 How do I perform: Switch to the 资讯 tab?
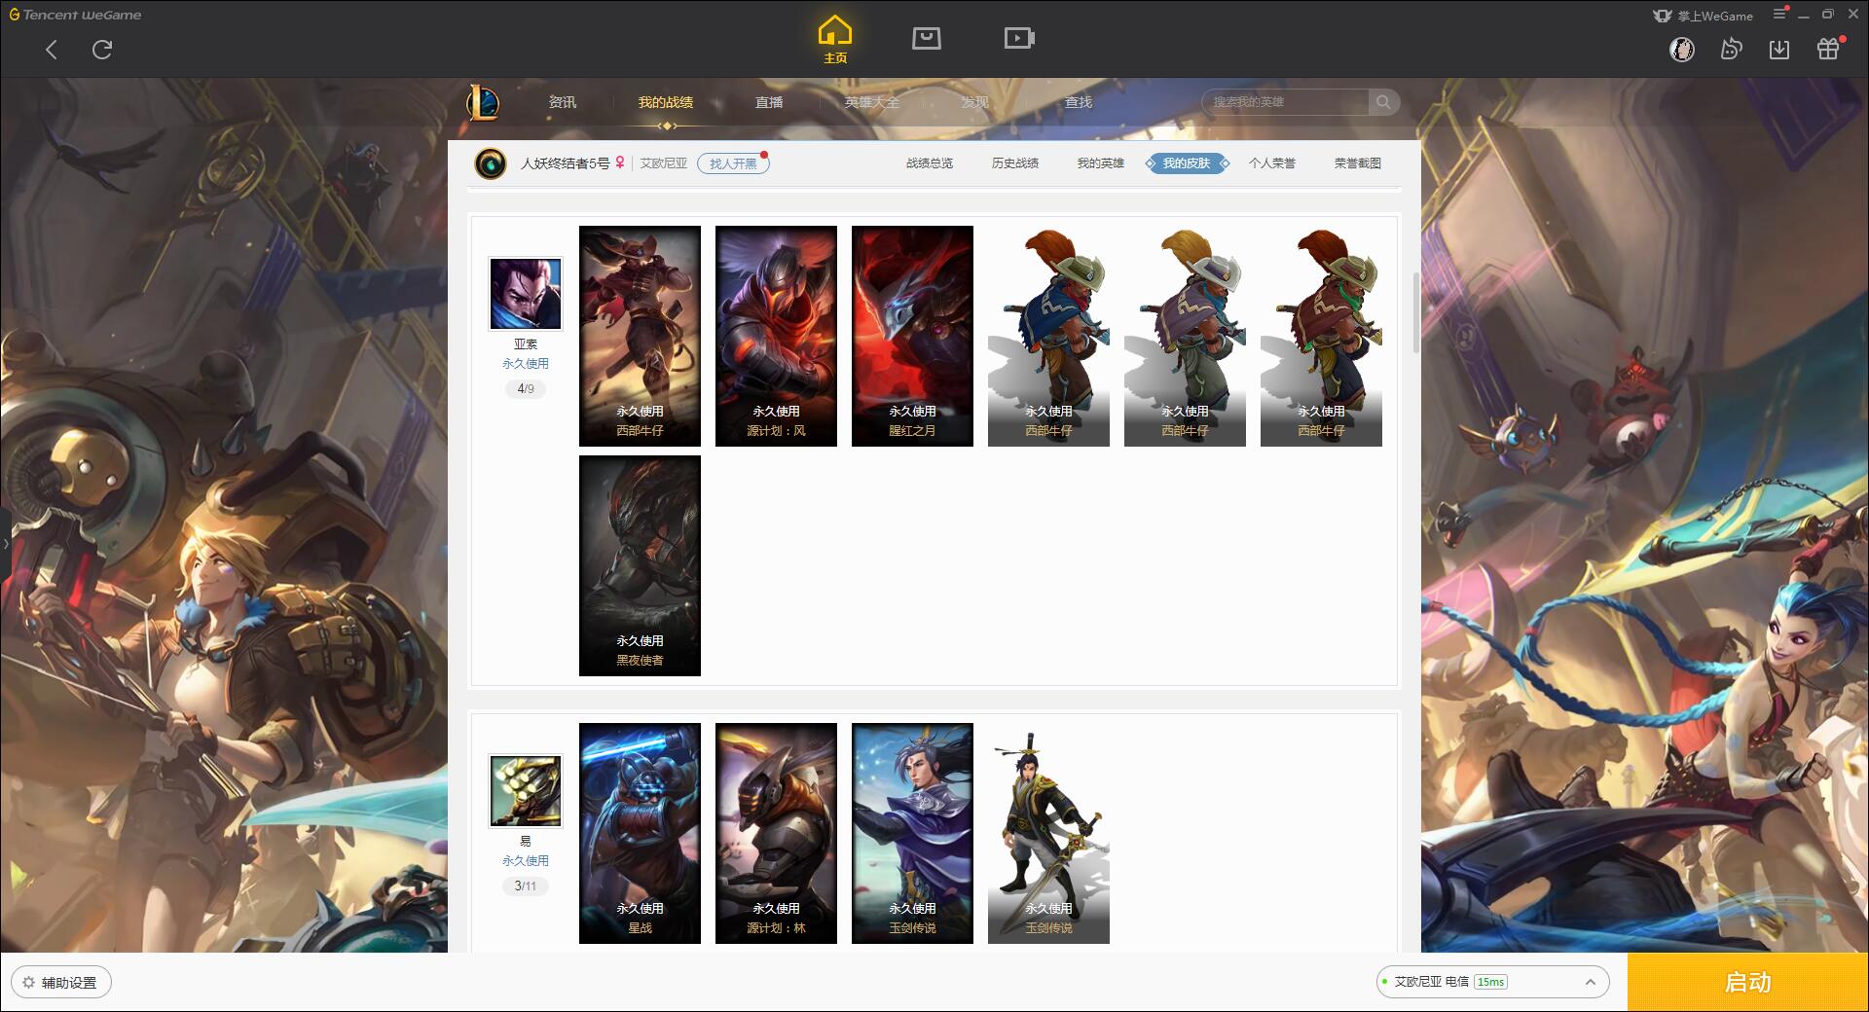(x=563, y=102)
